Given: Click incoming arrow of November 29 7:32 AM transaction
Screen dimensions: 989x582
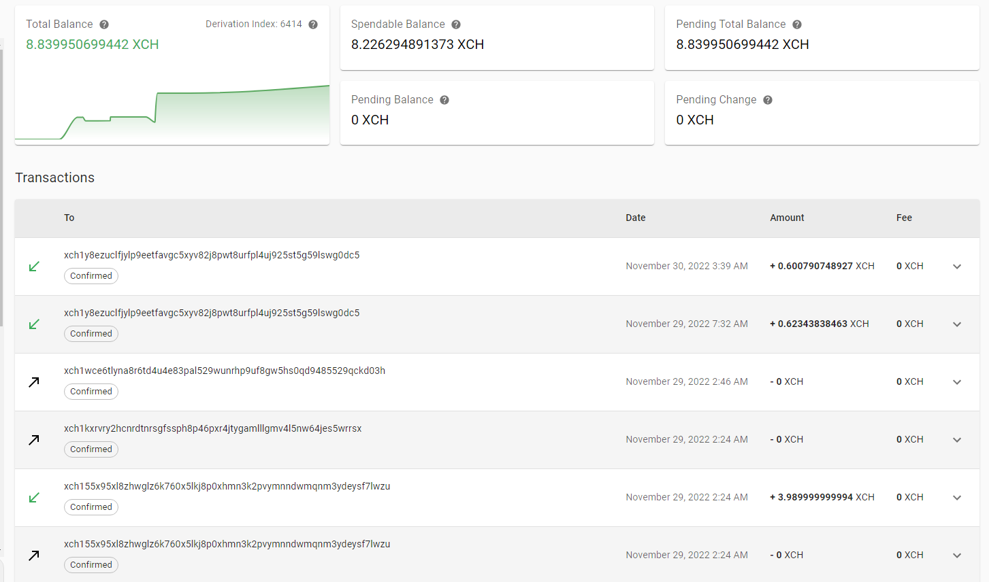Looking at the screenshot, I should coord(34,324).
